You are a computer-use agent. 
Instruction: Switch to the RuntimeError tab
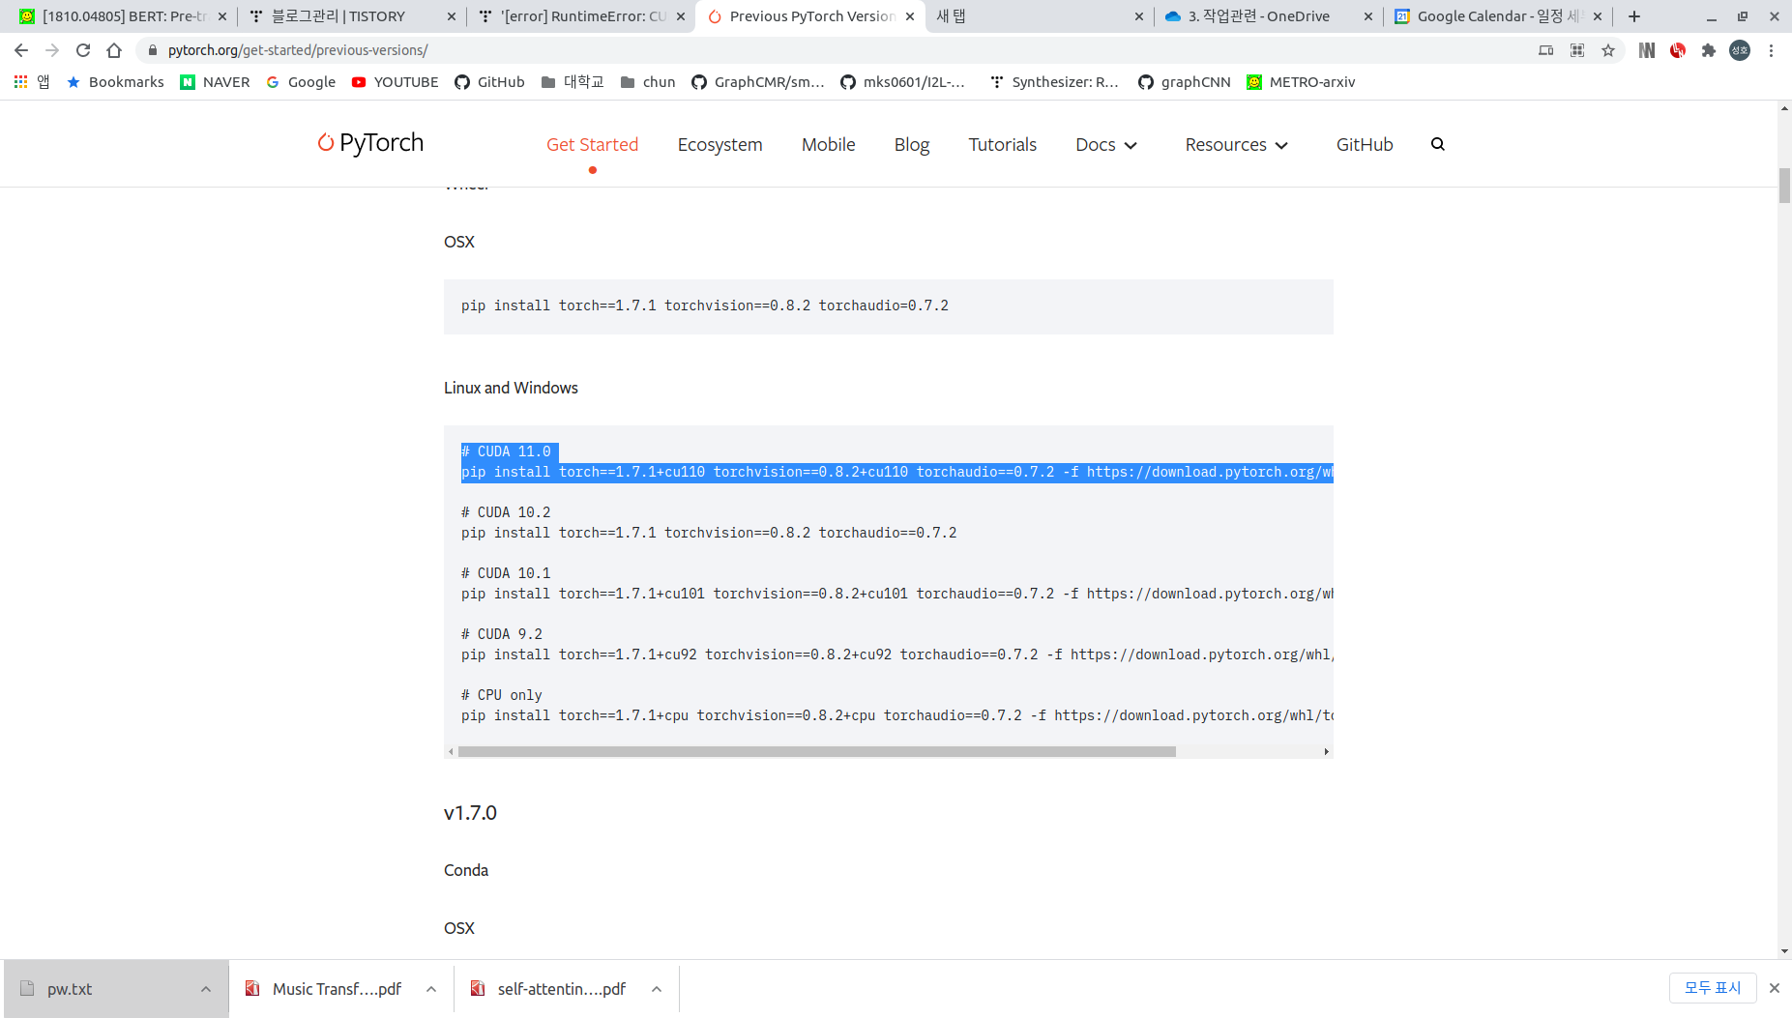(582, 16)
